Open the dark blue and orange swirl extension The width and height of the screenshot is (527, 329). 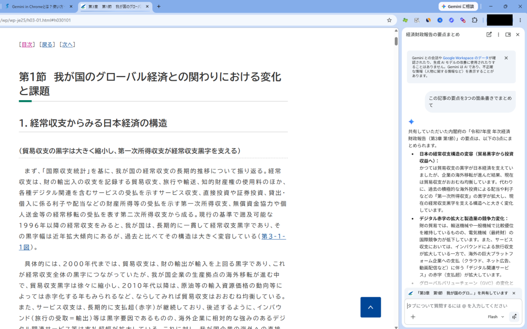tap(428, 20)
